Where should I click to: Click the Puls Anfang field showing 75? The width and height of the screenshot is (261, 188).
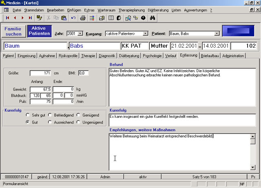(40, 102)
